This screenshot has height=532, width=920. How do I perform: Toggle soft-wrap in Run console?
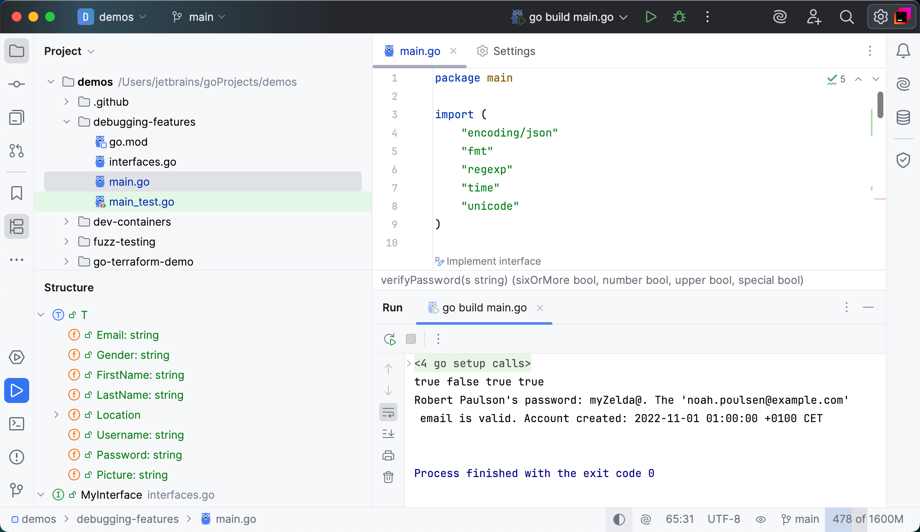click(x=388, y=413)
